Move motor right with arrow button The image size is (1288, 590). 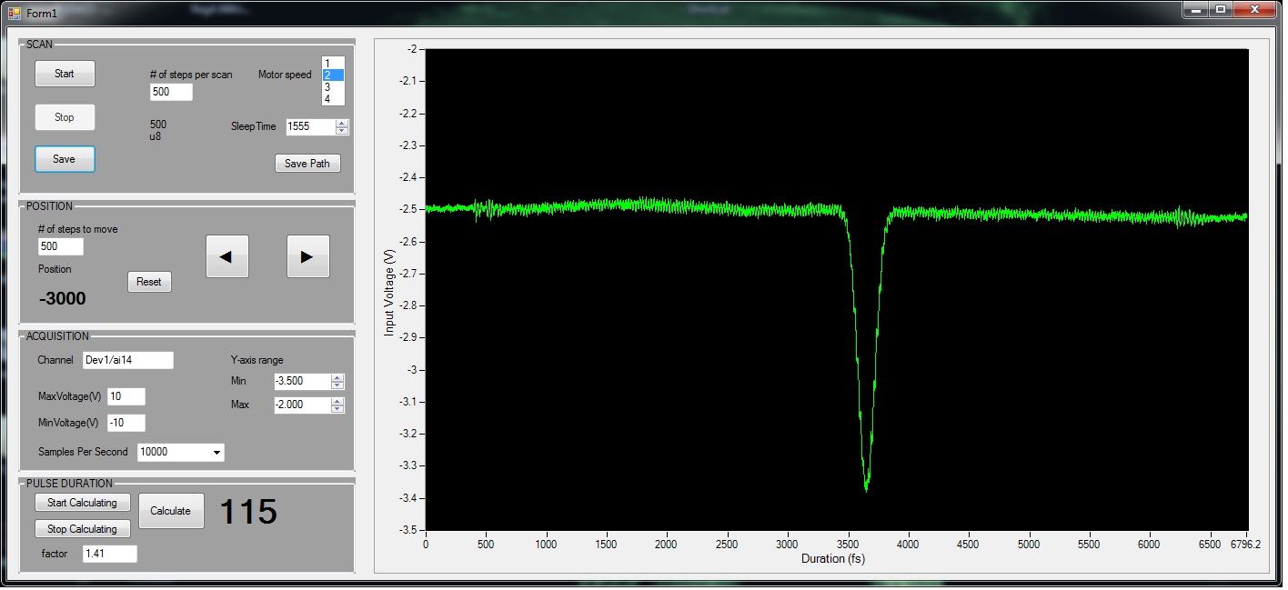click(x=308, y=256)
